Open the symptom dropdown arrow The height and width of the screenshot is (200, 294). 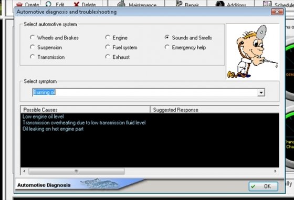(x=261, y=92)
